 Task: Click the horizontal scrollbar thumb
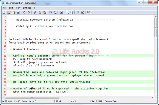coord(32,97)
